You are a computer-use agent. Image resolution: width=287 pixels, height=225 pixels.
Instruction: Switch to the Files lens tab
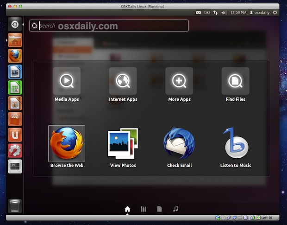(x=159, y=209)
